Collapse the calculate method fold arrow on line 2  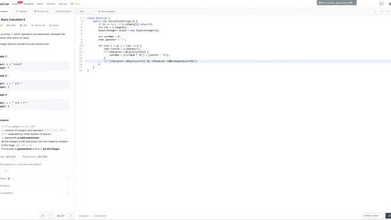[x=83, y=21]
